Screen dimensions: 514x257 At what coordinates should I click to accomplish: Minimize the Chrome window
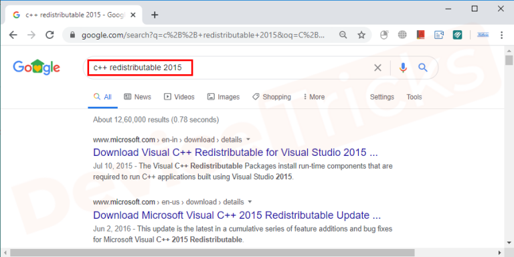(x=448, y=9)
